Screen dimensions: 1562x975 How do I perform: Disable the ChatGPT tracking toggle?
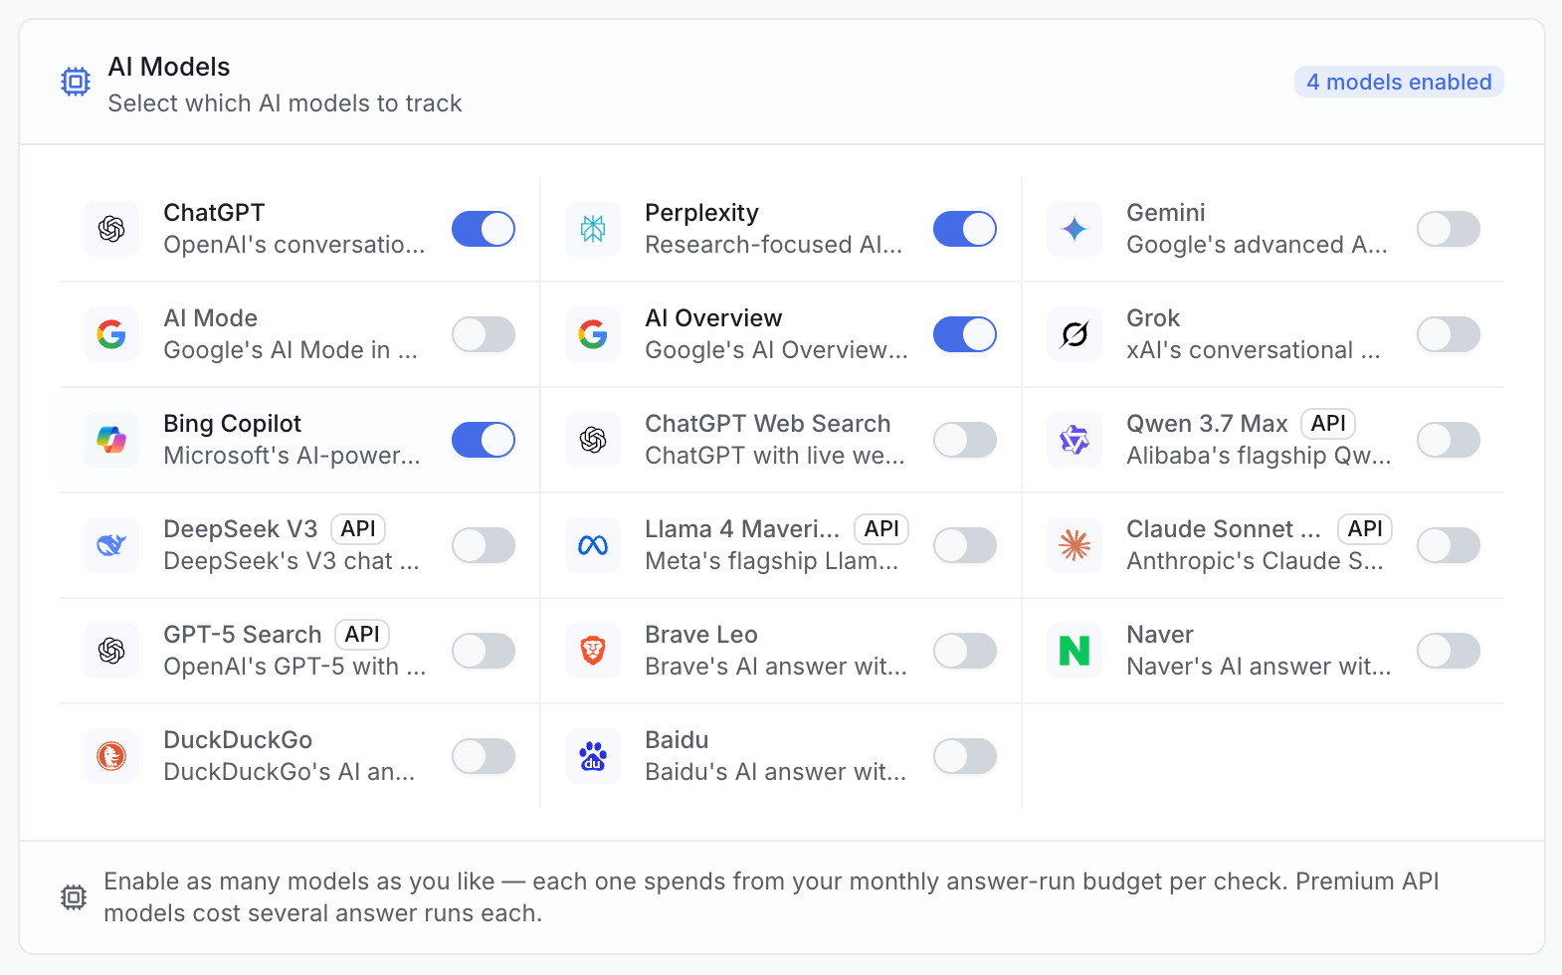point(484,229)
